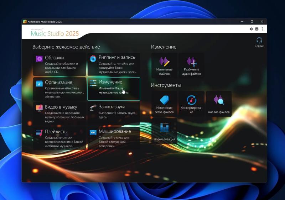This screenshot has width=285, height=200.
Task: Open the Организация music folder tile
Action: (x=59, y=89)
